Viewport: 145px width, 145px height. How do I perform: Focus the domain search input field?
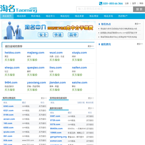(x=105, y=9)
